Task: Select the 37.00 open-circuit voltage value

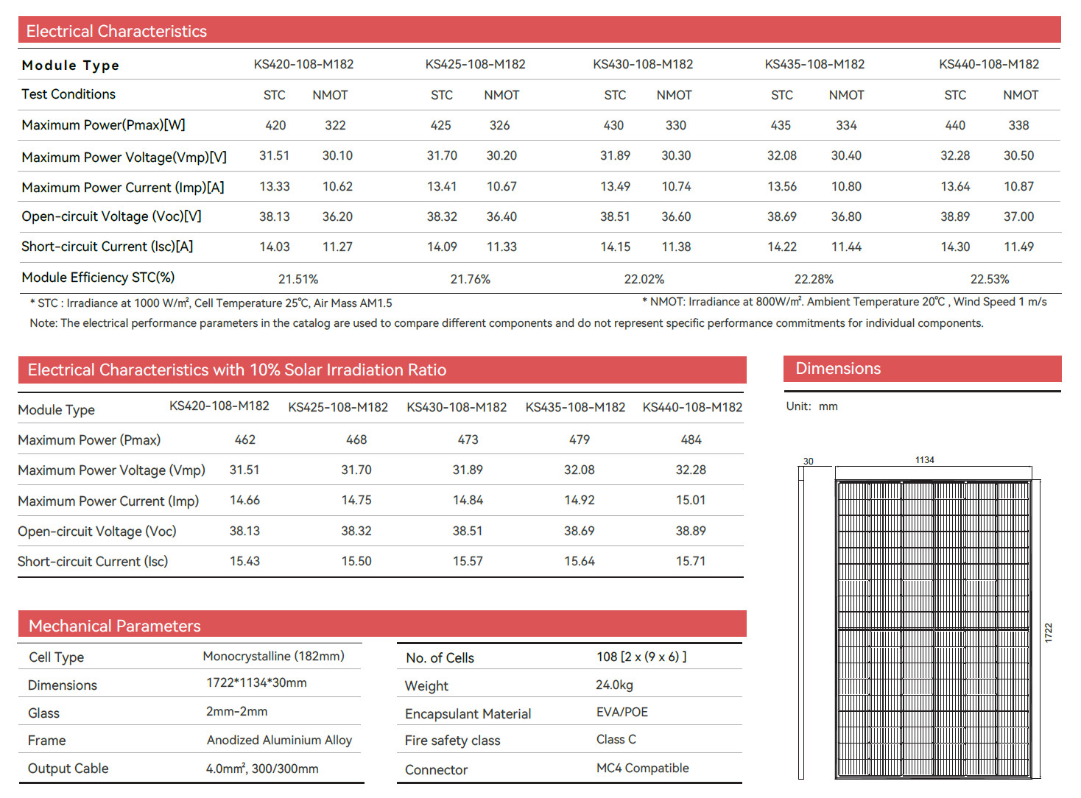Action: pyautogui.click(x=1018, y=216)
